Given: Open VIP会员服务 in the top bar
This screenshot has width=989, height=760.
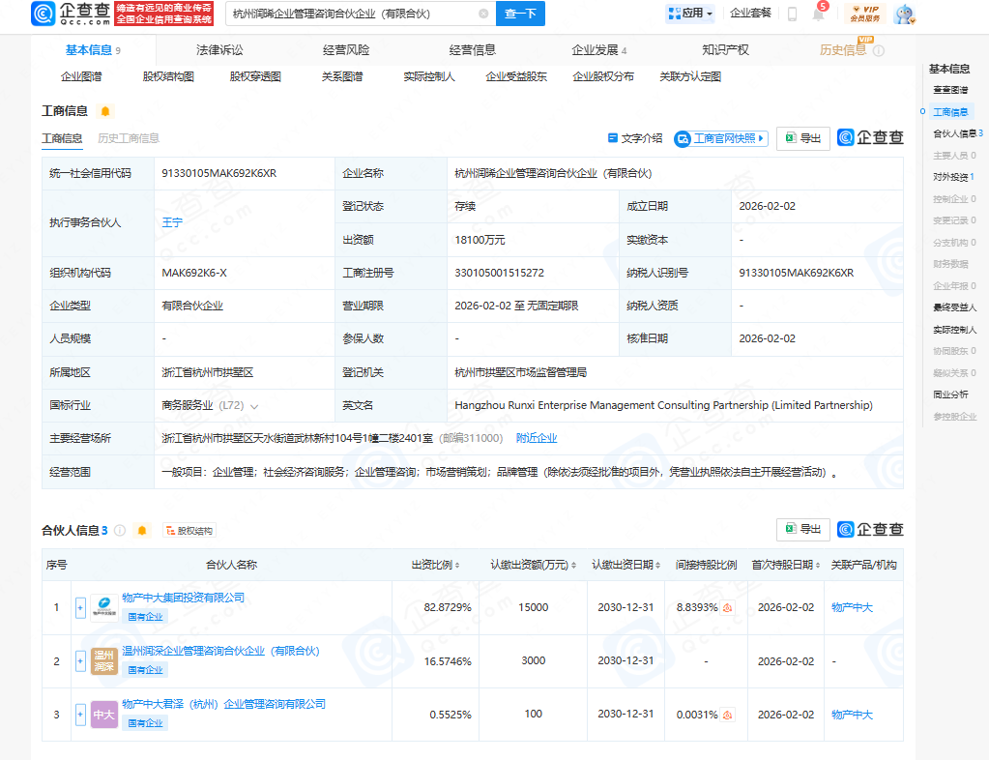Looking at the screenshot, I should (864, 15).
